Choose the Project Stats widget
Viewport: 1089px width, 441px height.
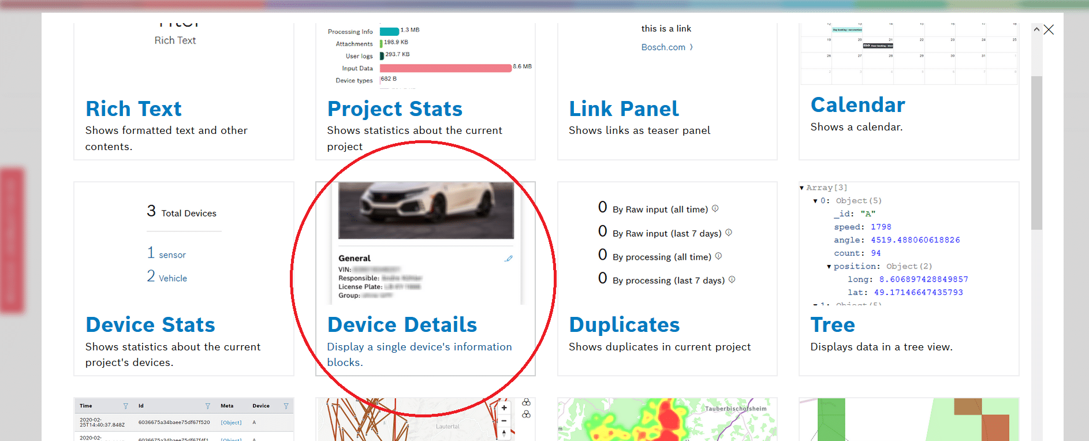394,109
